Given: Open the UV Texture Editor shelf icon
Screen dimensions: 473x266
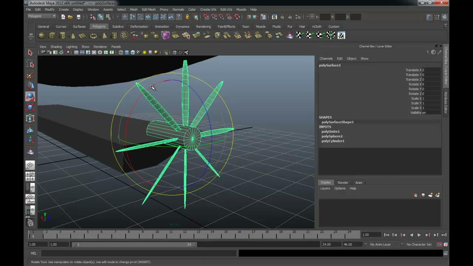Looking at the screenshot, I should coord(341,35).
